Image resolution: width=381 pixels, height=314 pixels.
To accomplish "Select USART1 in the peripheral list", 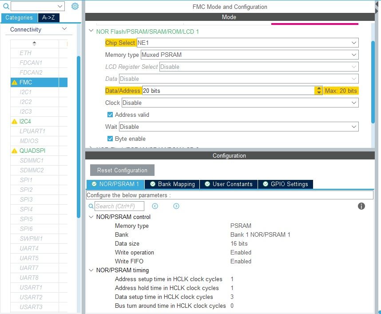I will click(x=39, y=287).
